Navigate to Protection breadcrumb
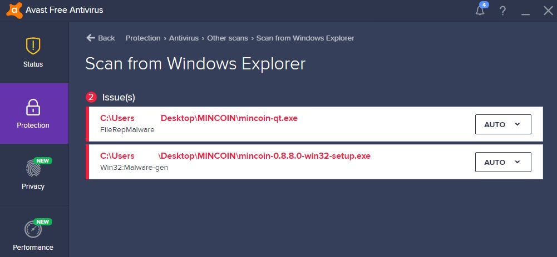The height and width of the screenshot is (257, 557). 143,38
